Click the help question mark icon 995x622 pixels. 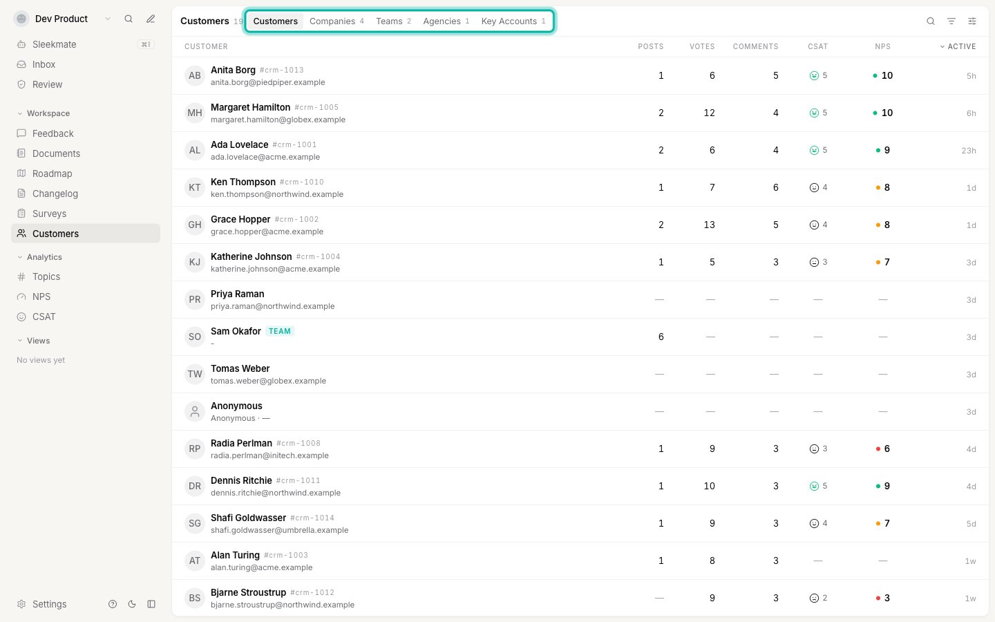coord(113,604)
